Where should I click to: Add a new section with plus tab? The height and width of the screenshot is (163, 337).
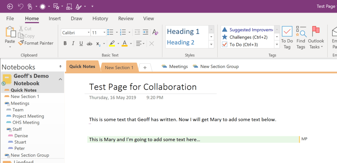tap(145, 68)
